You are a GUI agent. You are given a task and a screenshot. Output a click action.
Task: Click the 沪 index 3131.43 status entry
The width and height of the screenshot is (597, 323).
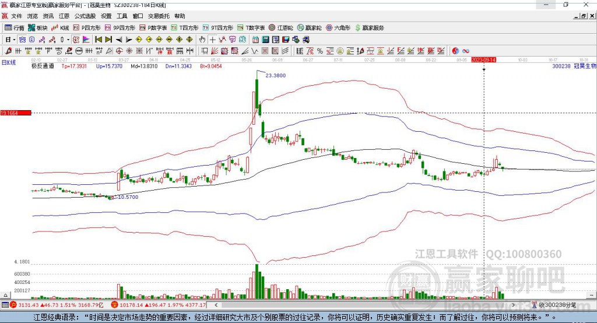[57, 305]
